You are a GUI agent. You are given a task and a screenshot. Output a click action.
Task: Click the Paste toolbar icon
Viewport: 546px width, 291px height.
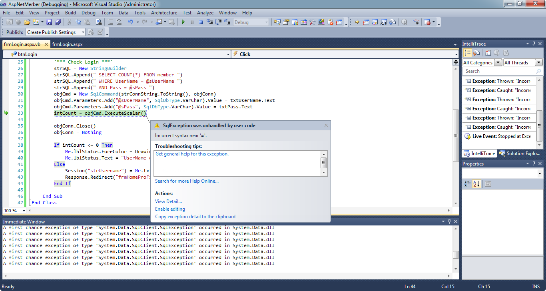(x=87, y=22)
